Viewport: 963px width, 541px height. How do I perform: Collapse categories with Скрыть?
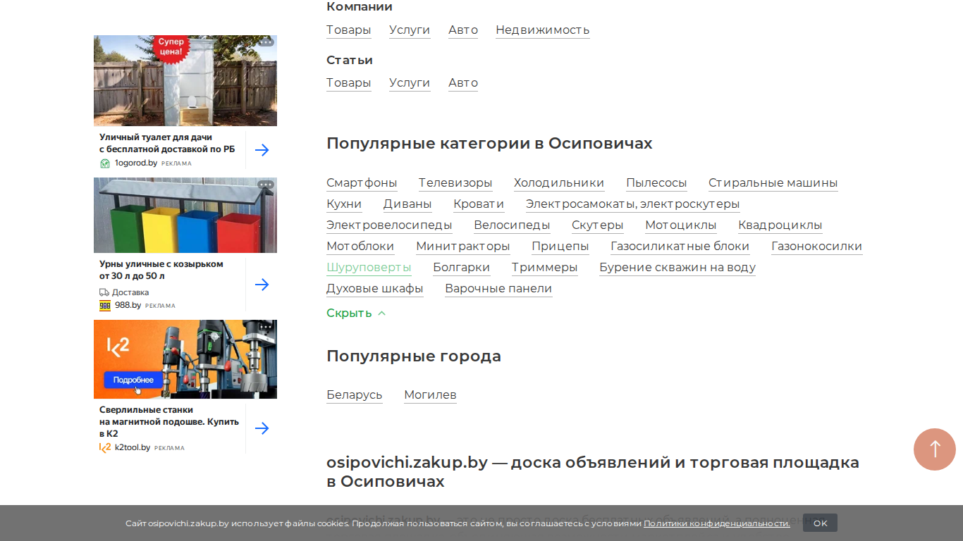click(x=356, y=313)
